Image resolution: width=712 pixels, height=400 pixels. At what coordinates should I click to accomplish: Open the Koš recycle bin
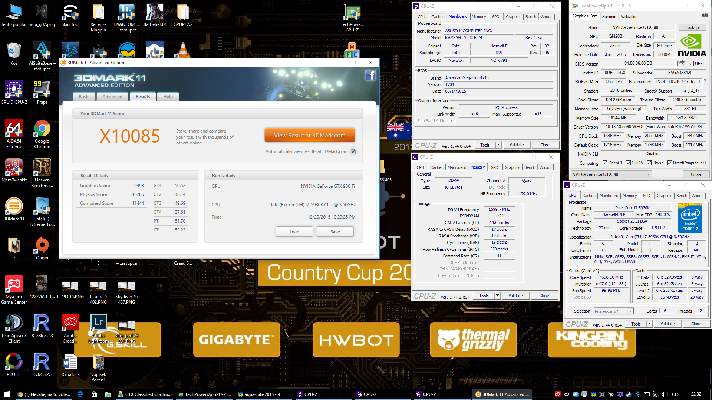click(x=14, y=54)
